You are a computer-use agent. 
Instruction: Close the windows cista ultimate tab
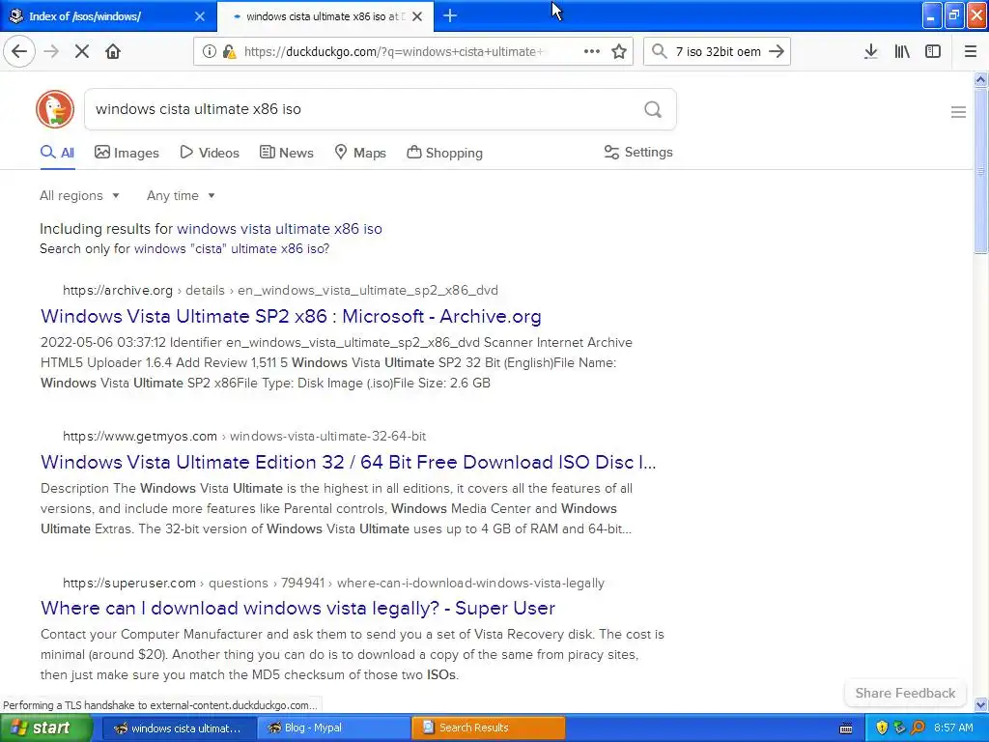pos(417,16)
